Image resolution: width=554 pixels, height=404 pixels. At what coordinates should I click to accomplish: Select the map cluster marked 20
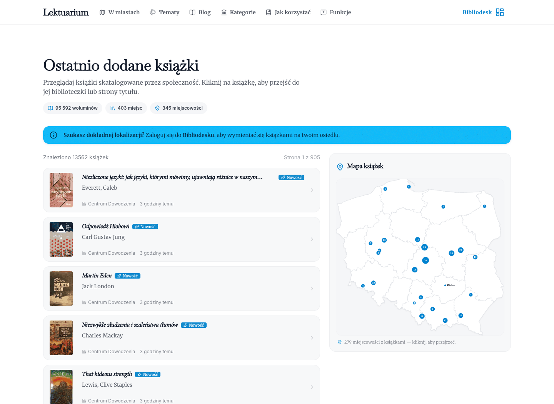(461, 250)
